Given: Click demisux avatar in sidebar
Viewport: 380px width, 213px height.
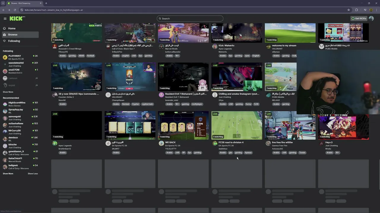Looking at the screenshot, I should point(5,139).
